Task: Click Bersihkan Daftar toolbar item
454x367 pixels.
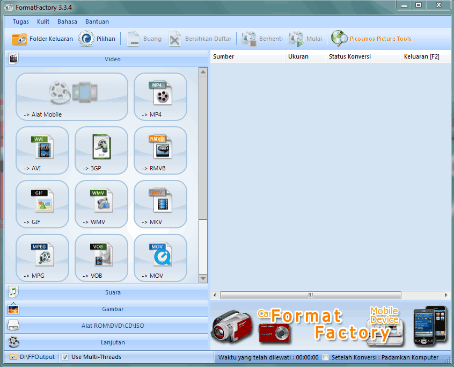Action: [x=200, y=39]
